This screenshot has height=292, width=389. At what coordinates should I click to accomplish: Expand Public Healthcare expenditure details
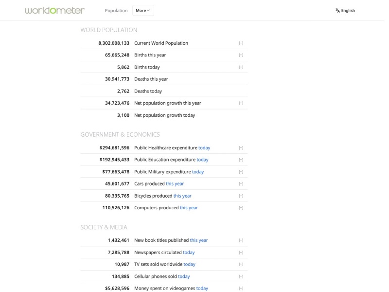pos(241,148)
